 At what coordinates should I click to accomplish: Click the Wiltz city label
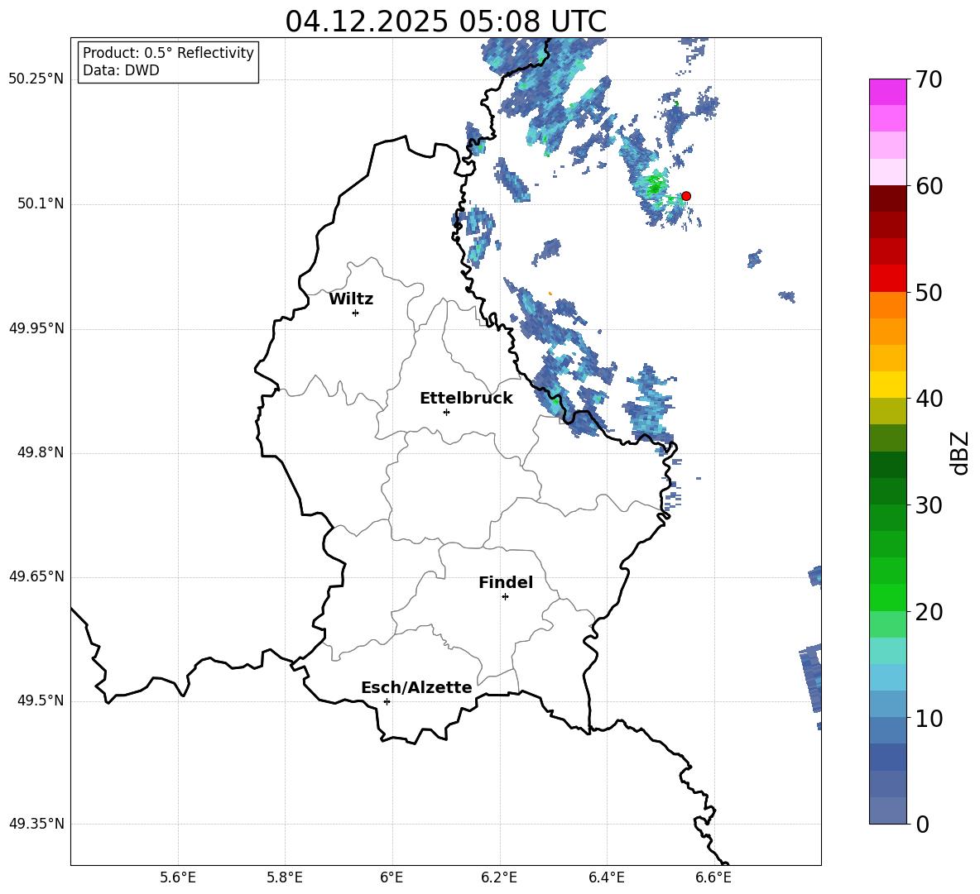pyautogui.click(x=351, y=299)
